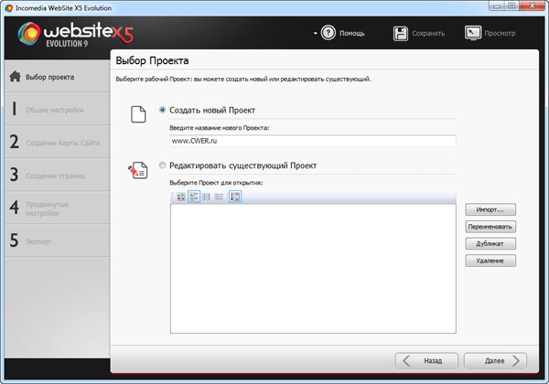This screenshot has height=384, width=549.
Task: Click the Помощь help question mark icon
Action: tap(328, 34)
